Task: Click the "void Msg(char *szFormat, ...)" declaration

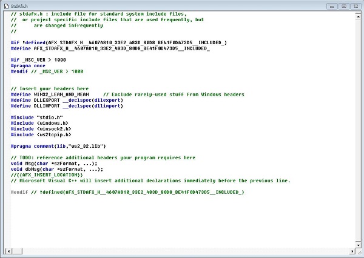Action: point(54,164)
